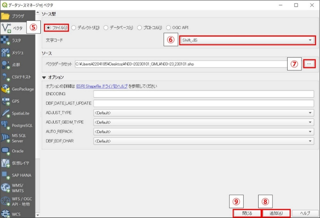Click the Browser folder icon in sidebar

point(5,16)
